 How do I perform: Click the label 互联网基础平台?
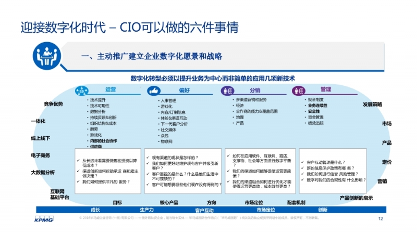(x=59, y=194)
